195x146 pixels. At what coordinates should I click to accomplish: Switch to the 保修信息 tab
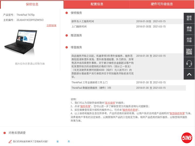[32, 4]
